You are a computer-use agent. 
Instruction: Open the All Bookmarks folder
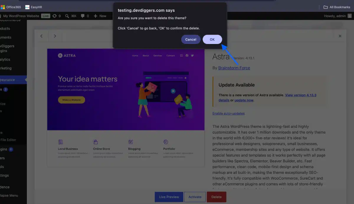(x=337, y=7)
